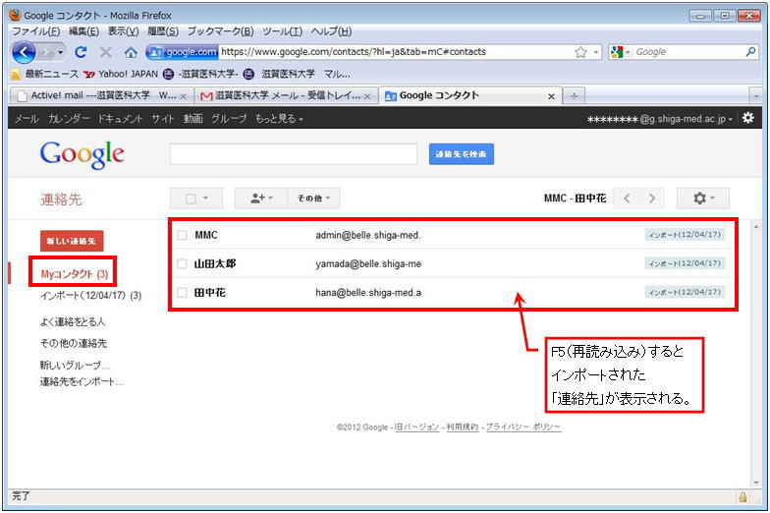The image size is (770, 513).
Task: Click the page vertical scrollbar down arrow
Action: 756,483
